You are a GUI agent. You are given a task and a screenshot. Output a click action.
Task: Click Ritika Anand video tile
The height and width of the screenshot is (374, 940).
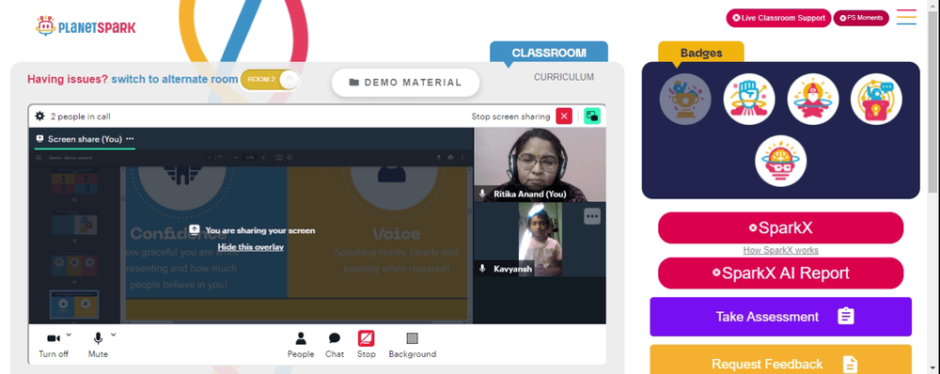540,164
